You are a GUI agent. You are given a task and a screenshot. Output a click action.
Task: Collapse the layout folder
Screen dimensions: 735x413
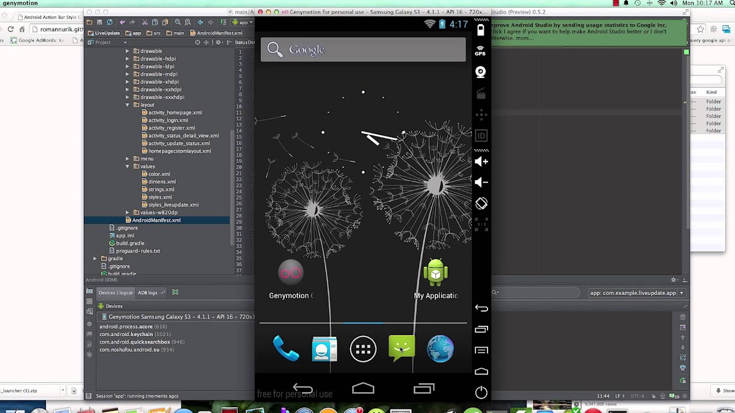click(x=127, y=105)
